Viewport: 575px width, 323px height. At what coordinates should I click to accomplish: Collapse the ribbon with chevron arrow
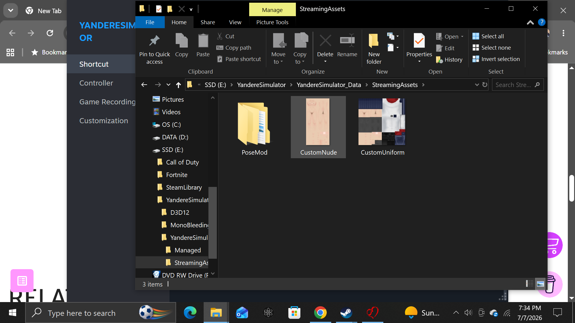(530, 22)
